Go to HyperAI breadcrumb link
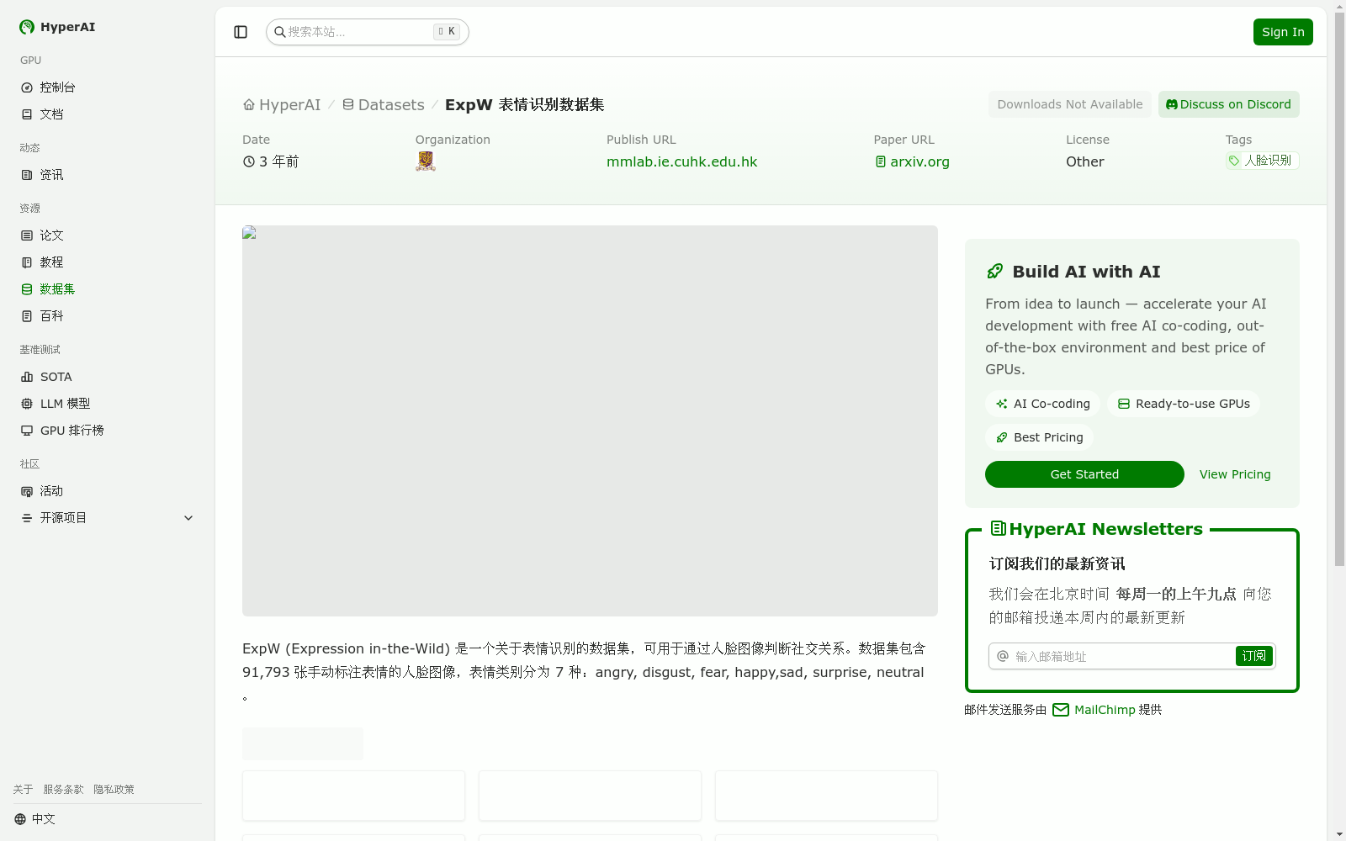 (x=289, y=105)
